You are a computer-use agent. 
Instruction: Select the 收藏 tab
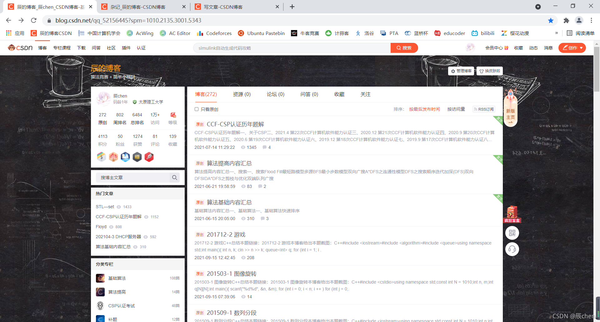pyautogui.click(x=339, y=94)
